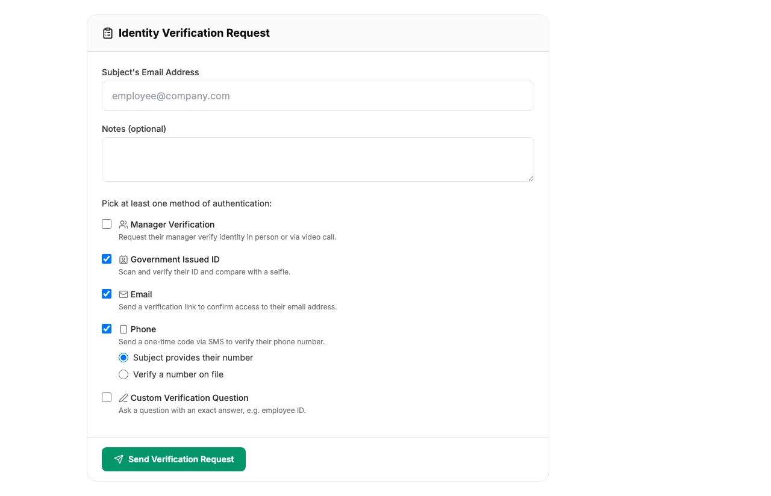This screenshot has height=496, width=771.
Task: Check the Custom Verification Question option
Action: tap(107, 397)
